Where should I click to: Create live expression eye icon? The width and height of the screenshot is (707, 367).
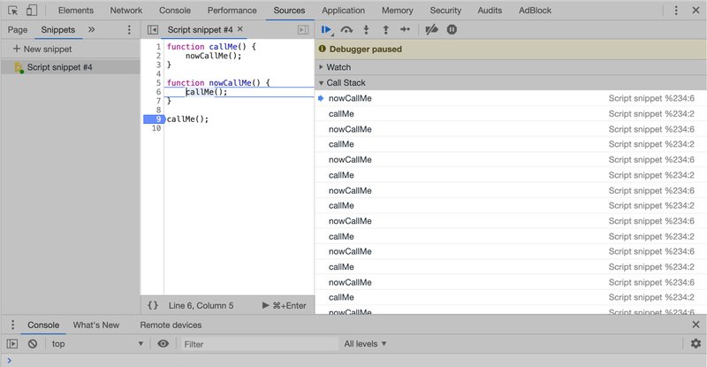tap(163, 344)
